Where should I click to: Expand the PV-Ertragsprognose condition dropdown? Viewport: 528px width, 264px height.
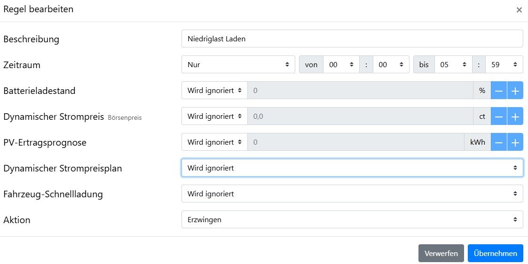214,142
